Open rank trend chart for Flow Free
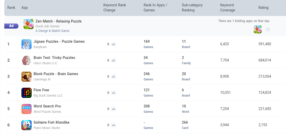The height and width of the screenshot is (134, 286). coord(114,93)
